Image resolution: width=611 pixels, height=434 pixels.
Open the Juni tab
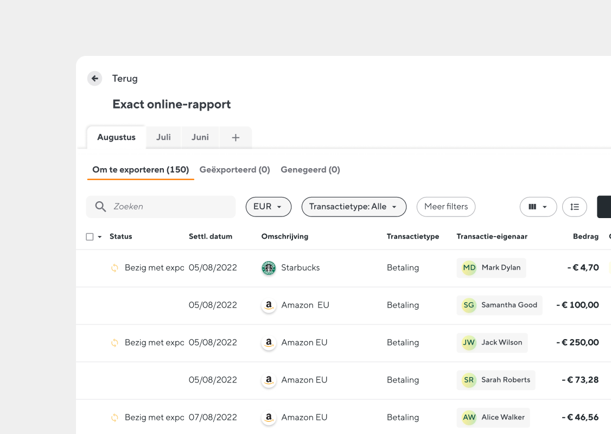200,137
